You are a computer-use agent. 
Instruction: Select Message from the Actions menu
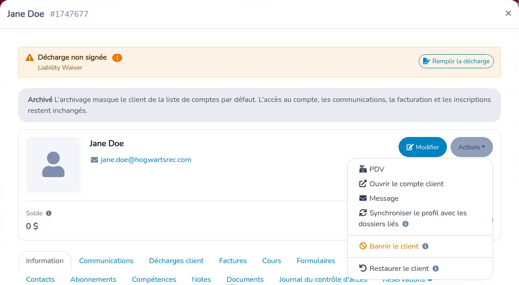click(420, 198)
